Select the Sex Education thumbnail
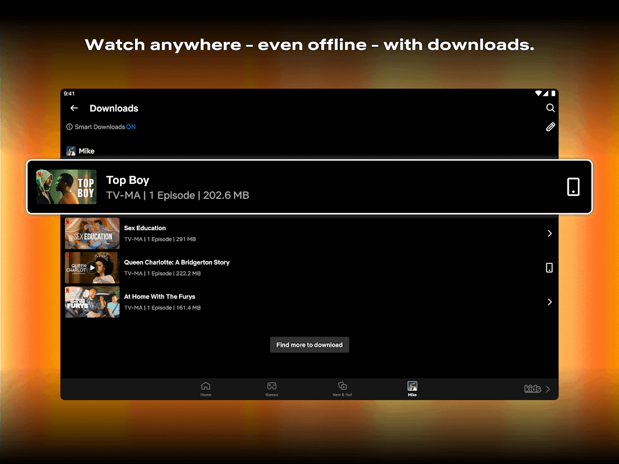Screen dimensions: 619x464 [x=92, y=233]
